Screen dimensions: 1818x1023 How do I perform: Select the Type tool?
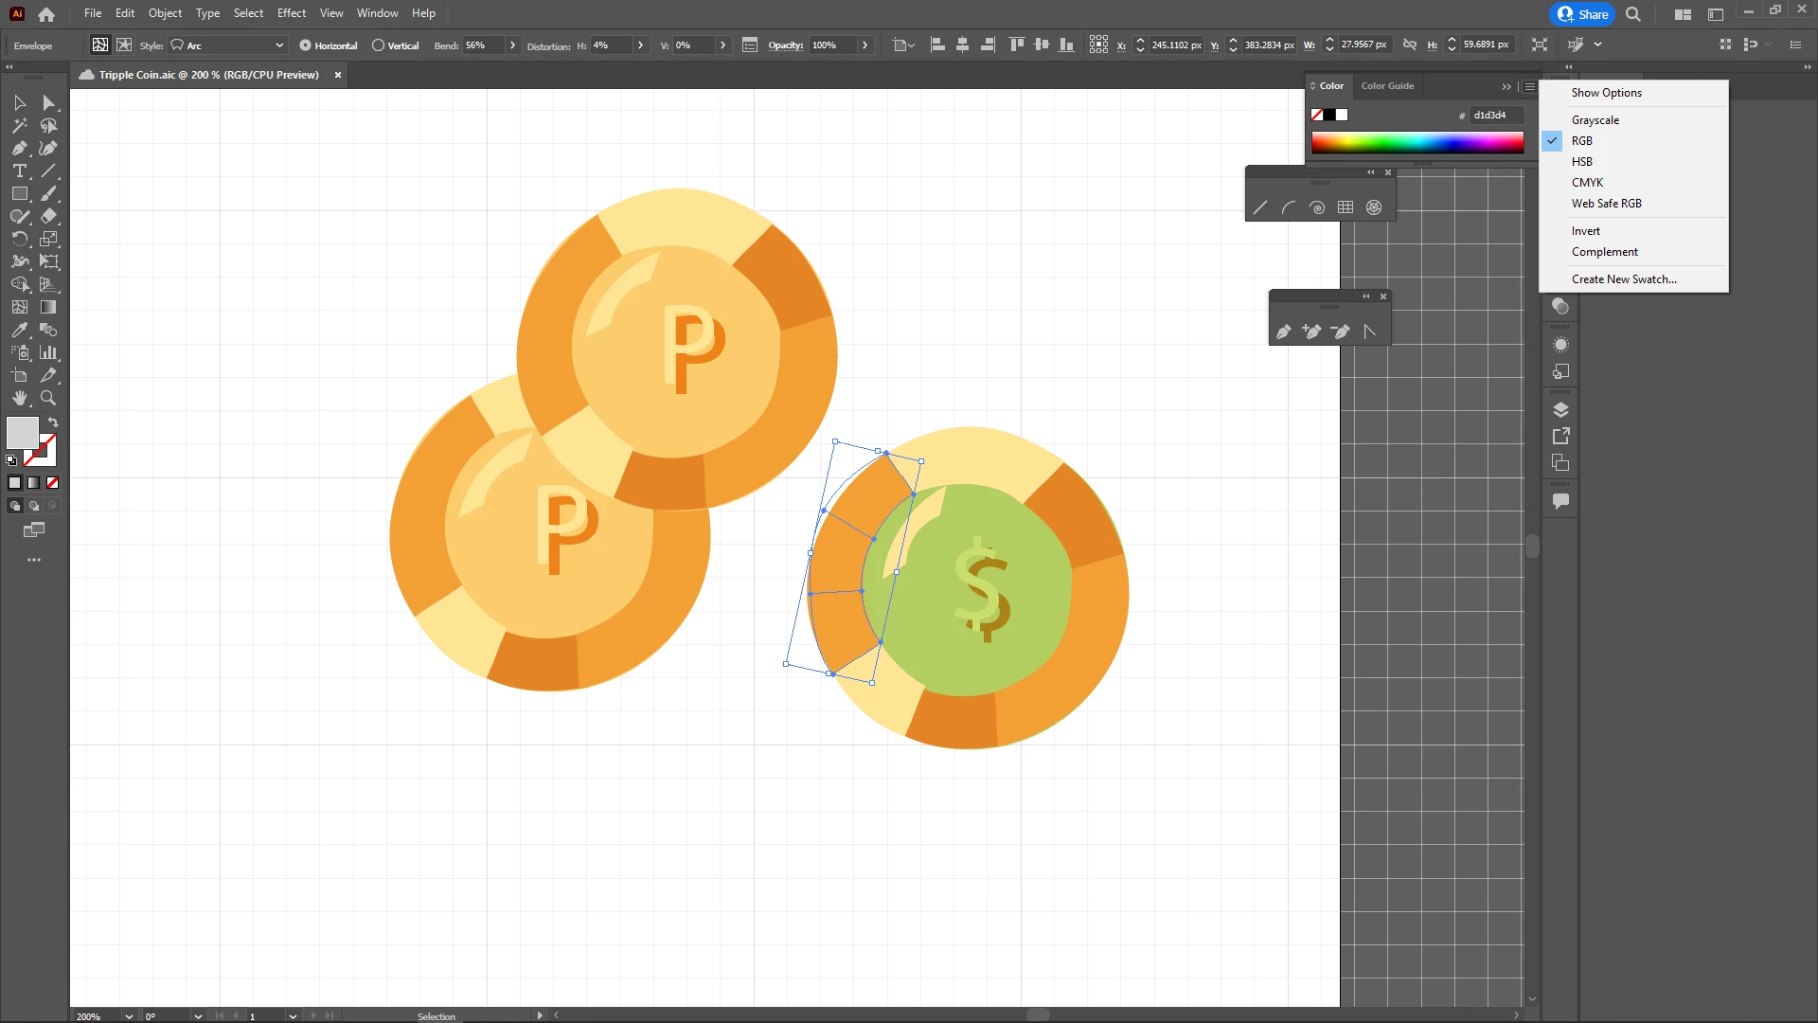pyautogui.click(x=19, y=171)
